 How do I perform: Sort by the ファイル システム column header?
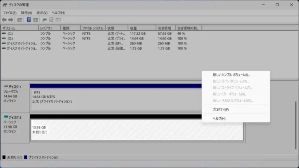[x=93, y=28]
